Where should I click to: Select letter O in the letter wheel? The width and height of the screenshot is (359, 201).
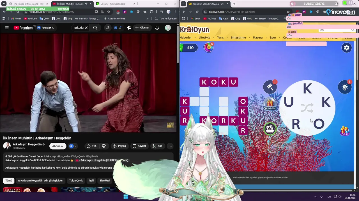pyautogui.click(x=319, y=124)
